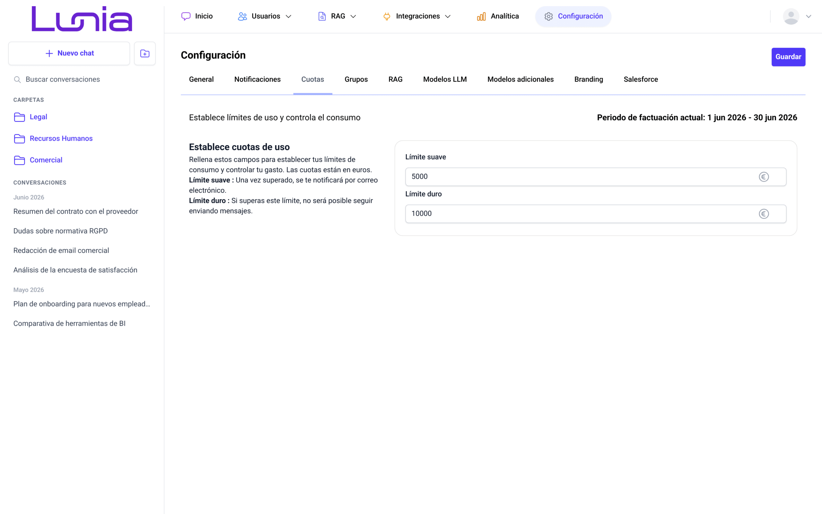The height and width of the screenshot is (514, 822).
Task: Focus the Límite duro input field
Action: tap(595, 214)
